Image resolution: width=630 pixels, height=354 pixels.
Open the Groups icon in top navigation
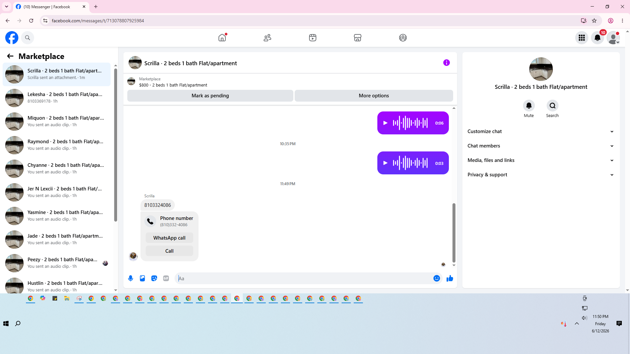(403, 38)
